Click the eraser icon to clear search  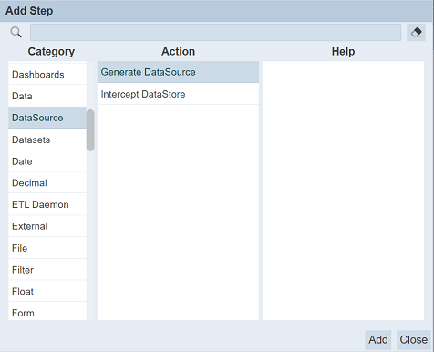[x=416, y=32]
